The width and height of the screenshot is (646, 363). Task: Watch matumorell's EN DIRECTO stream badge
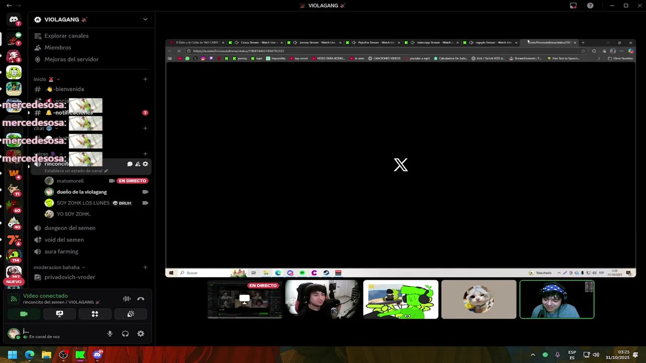click(x=132, y=180)
